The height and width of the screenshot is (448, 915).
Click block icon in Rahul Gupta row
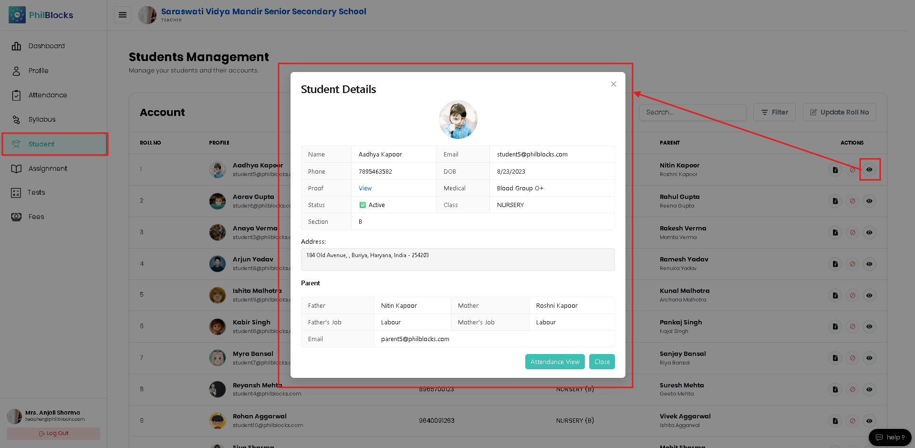click(x=853, y=201)
